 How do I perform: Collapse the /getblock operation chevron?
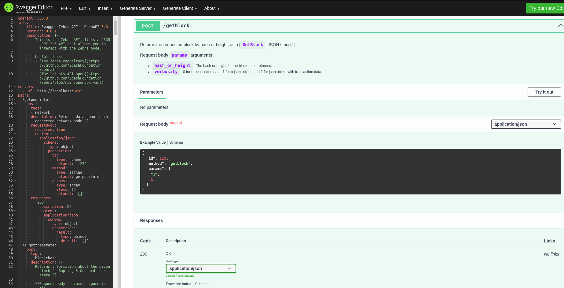(560, 26)
